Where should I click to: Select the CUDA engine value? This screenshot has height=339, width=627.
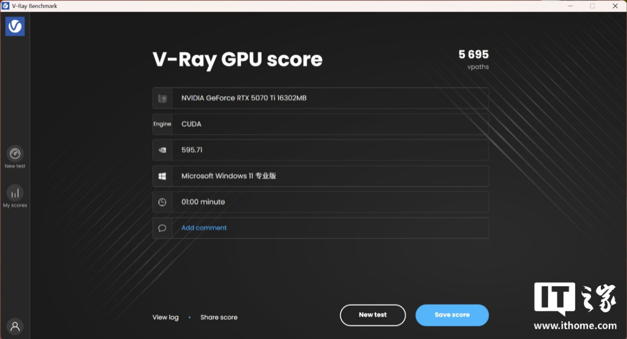point(191,124)
